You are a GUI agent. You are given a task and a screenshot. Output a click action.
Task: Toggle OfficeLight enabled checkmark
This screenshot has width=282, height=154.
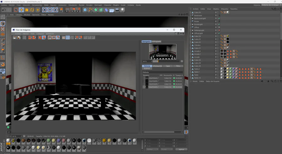pyautogui.click(x=219, y=33)
